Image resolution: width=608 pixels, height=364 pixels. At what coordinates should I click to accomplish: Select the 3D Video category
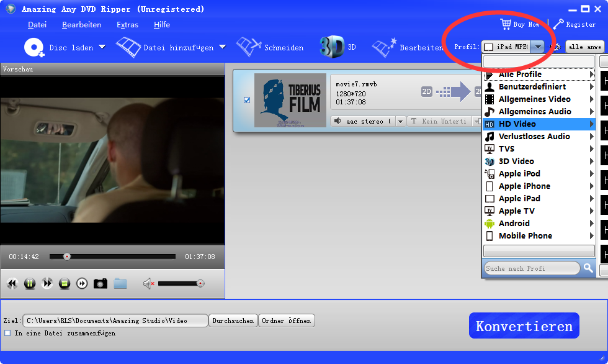[539, 161]
